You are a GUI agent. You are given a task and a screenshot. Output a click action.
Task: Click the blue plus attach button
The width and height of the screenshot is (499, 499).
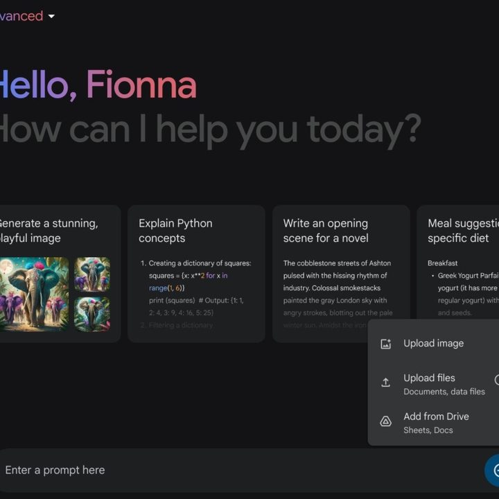pyautogui.click(x=493, y=470)
